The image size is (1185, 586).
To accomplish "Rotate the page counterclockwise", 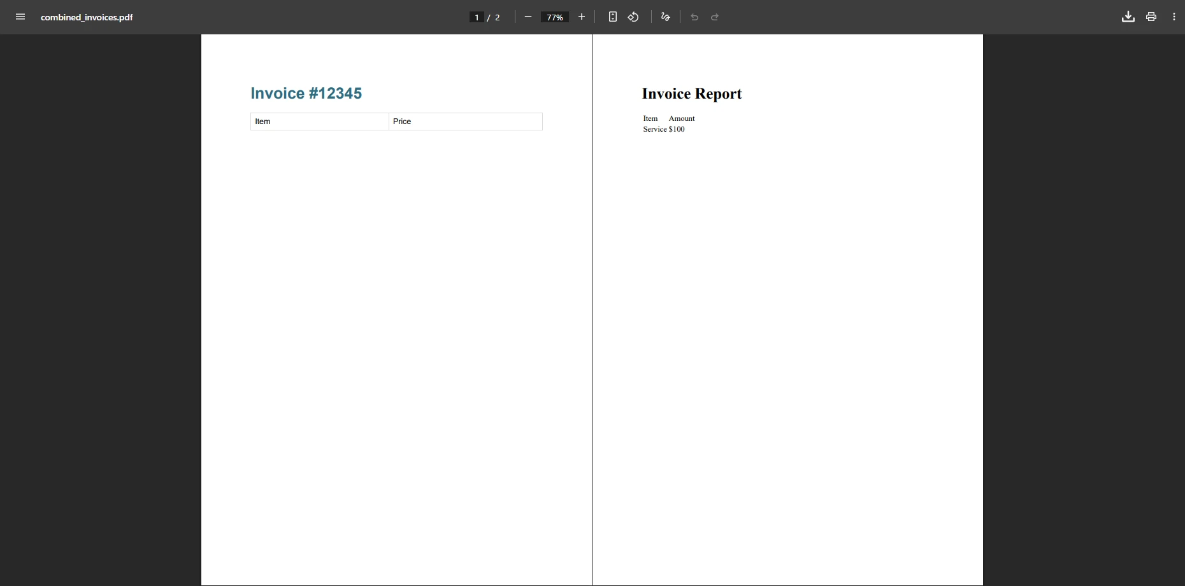I will (633, 17).
